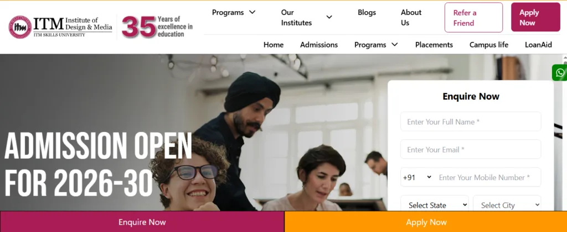Open the Select State dropdown
This screenshot has height=232, width=567.
[x=435, y=205]
